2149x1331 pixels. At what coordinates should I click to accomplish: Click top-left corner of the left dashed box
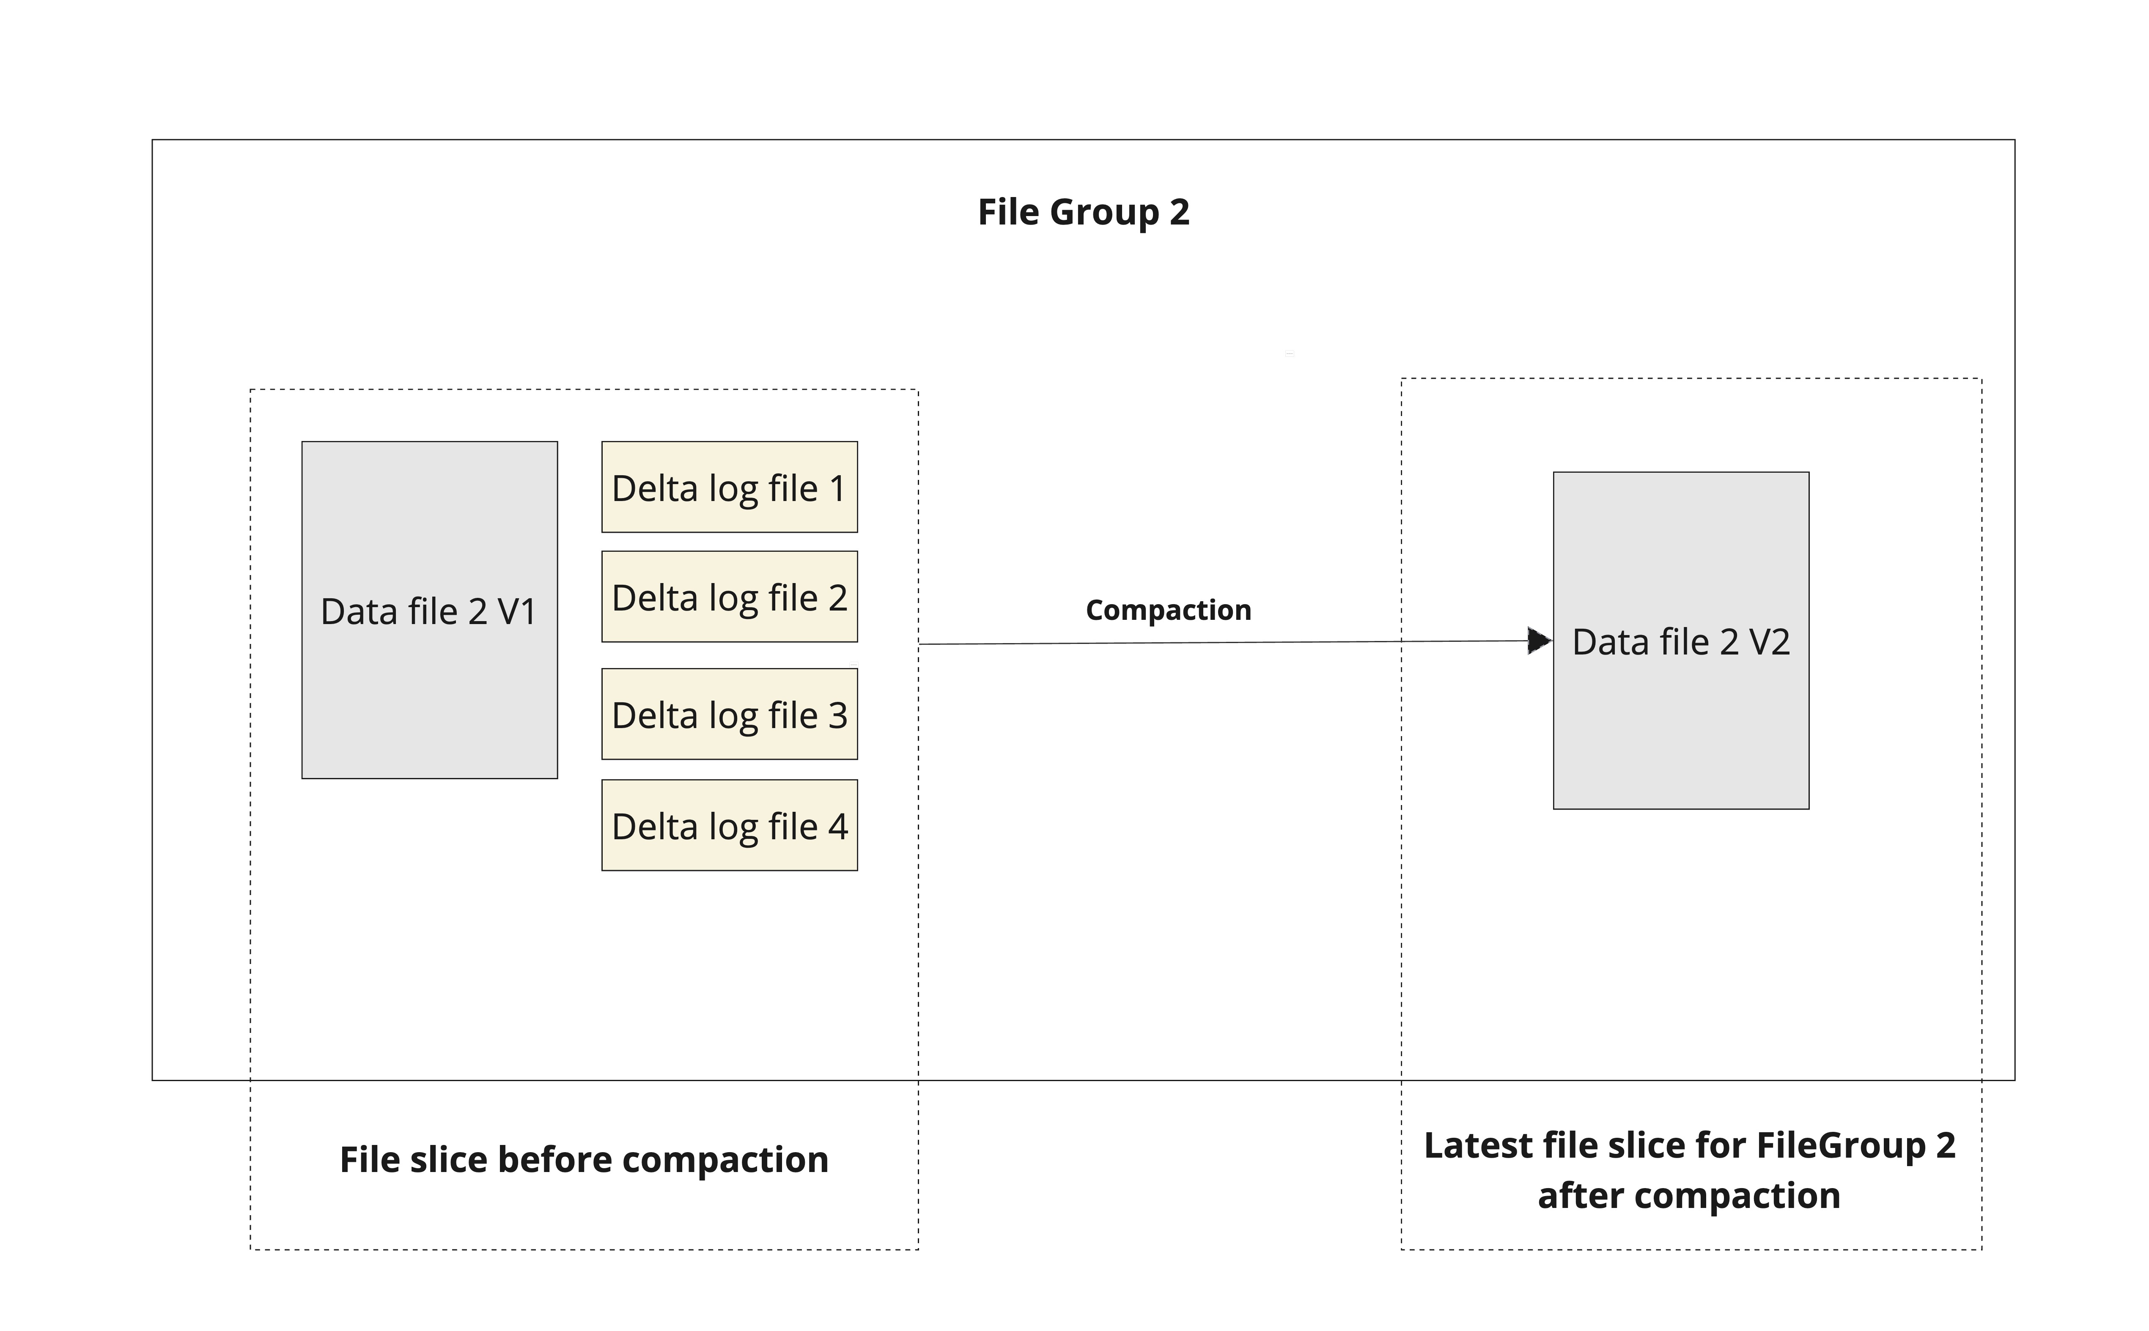251,390
